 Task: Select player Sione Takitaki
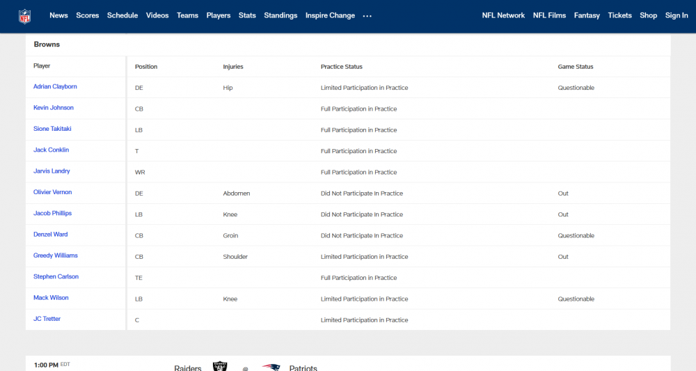pyautogui.click(x=52, y=129)
